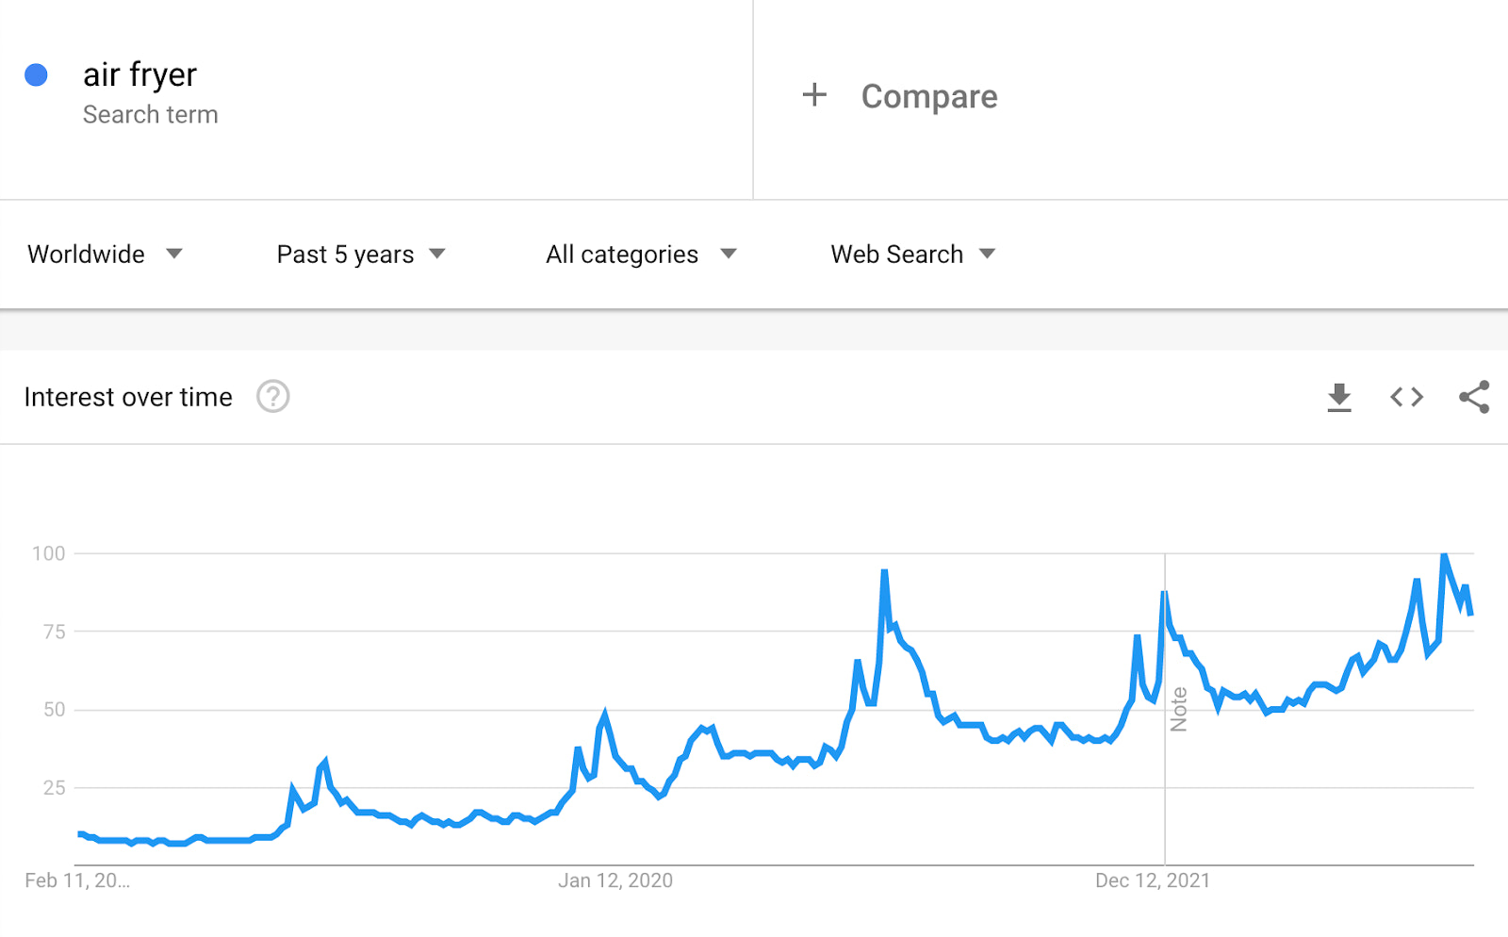The height and width of the screenshot is (937, 1508).
Task: Click the plus icon next to Compare
Action: [813, 94]
